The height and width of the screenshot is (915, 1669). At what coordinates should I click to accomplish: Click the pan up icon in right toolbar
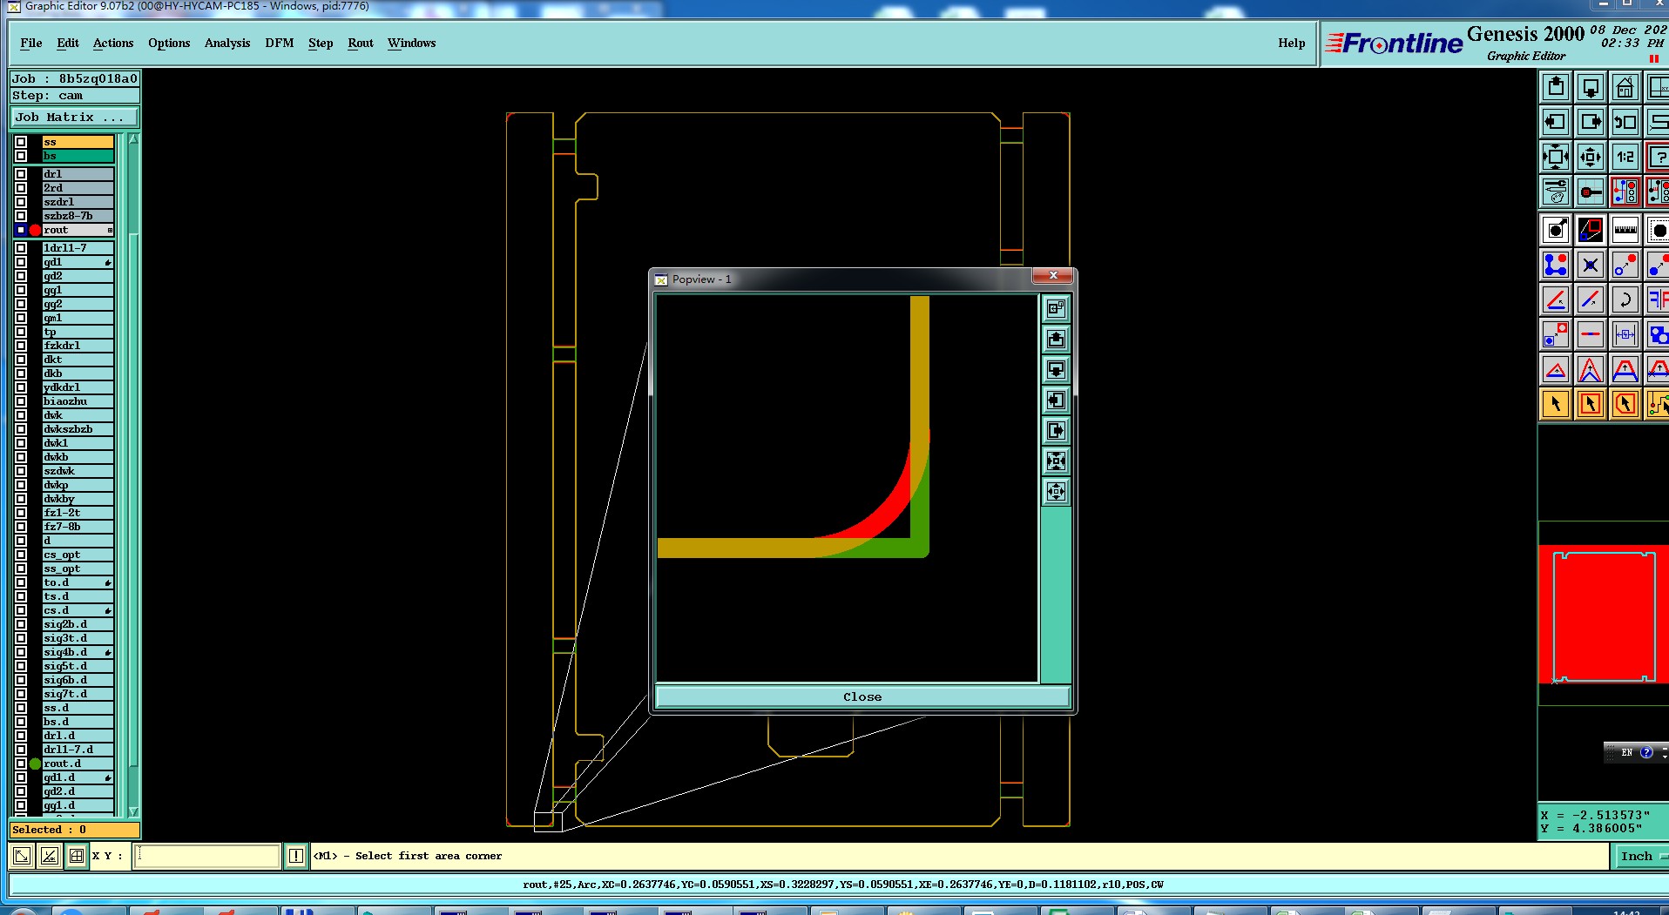point(1556,87)
